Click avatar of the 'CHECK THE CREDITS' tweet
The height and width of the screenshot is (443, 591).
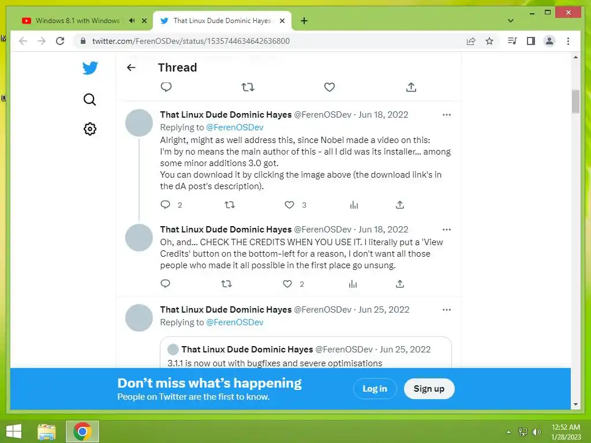pyautogui.click(x=139, y=237)
